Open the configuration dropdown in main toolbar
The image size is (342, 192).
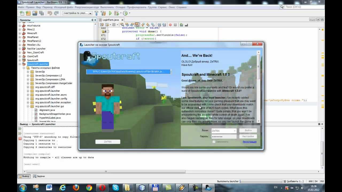pos(90,13)
